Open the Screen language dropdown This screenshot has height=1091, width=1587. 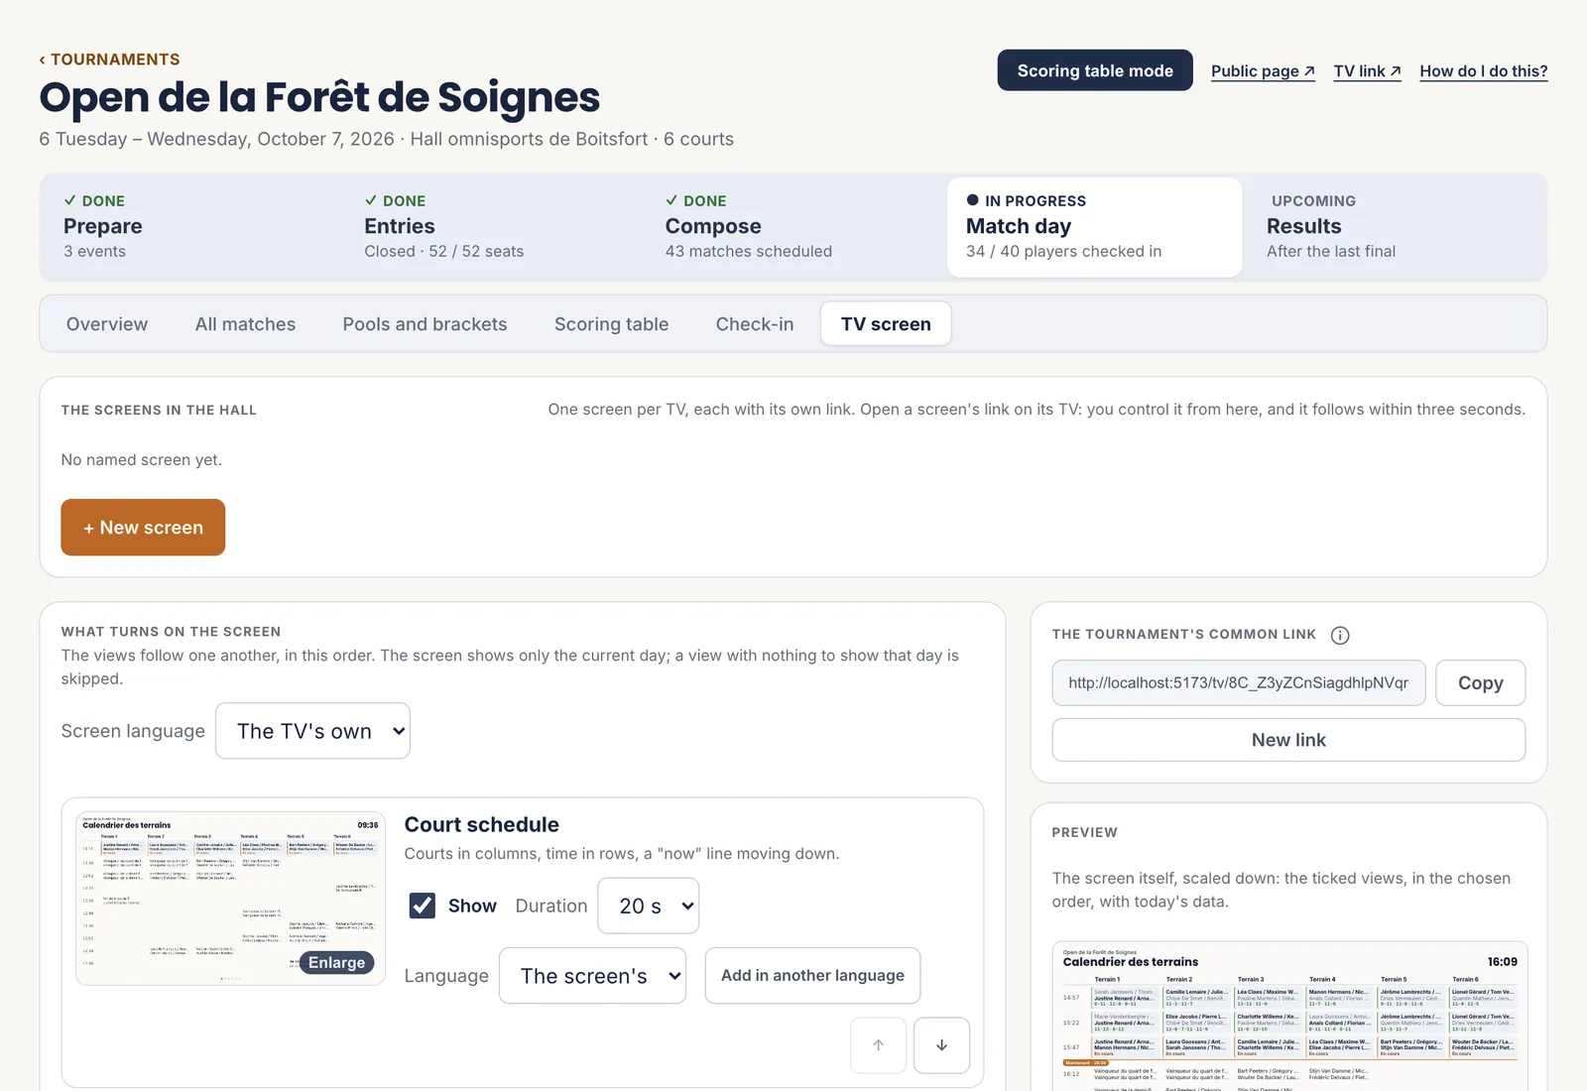pyautogui.click(x=312, y=731)
